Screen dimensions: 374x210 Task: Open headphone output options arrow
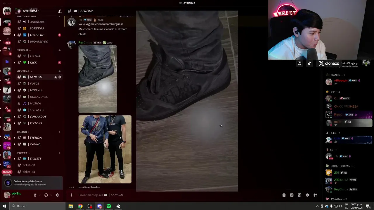point(51,195)
